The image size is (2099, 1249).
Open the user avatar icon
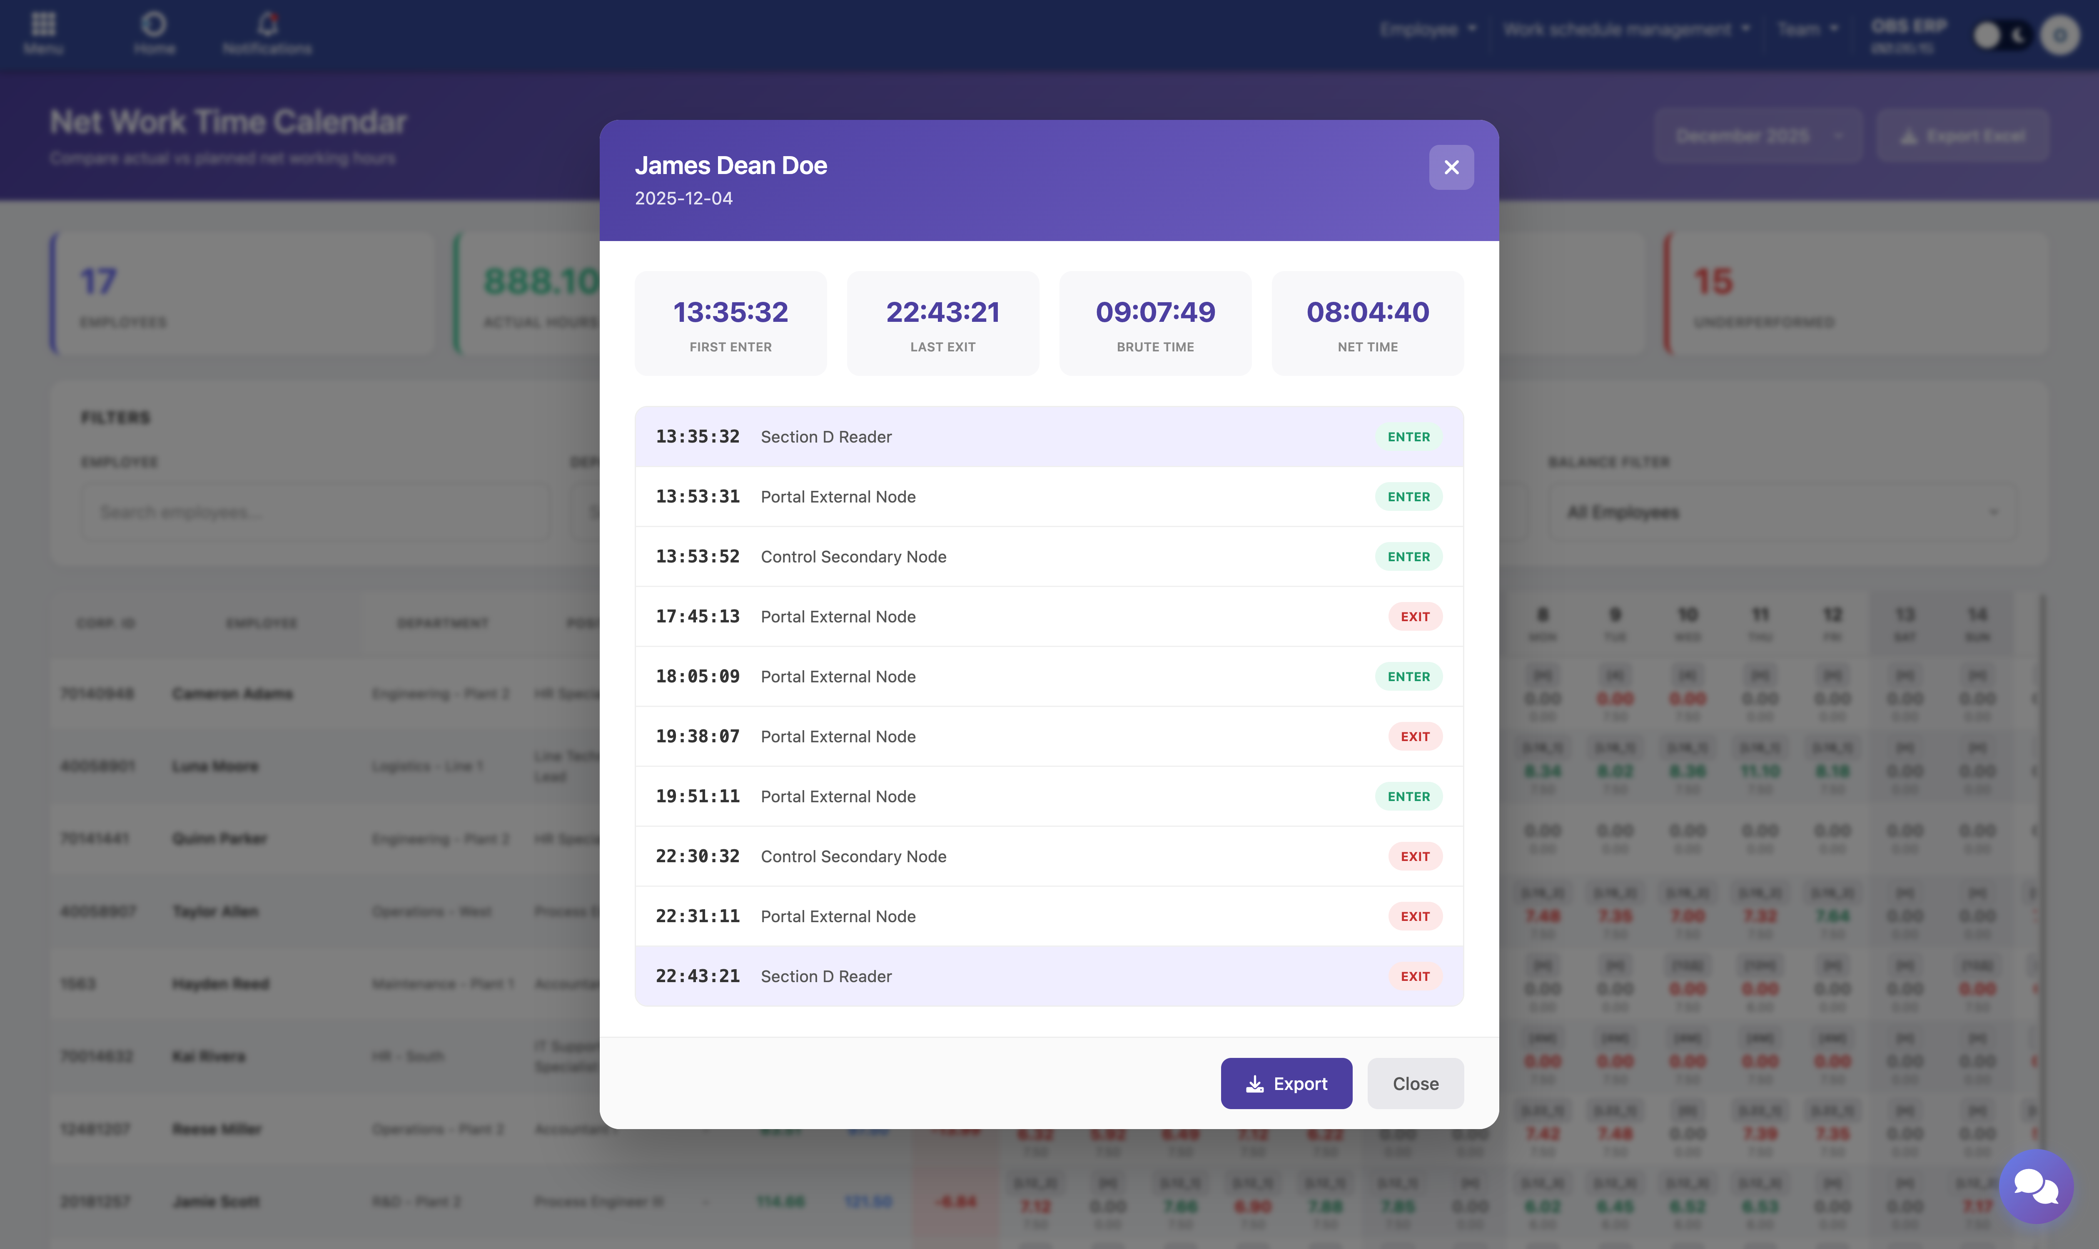click(x=2059, y=35)
